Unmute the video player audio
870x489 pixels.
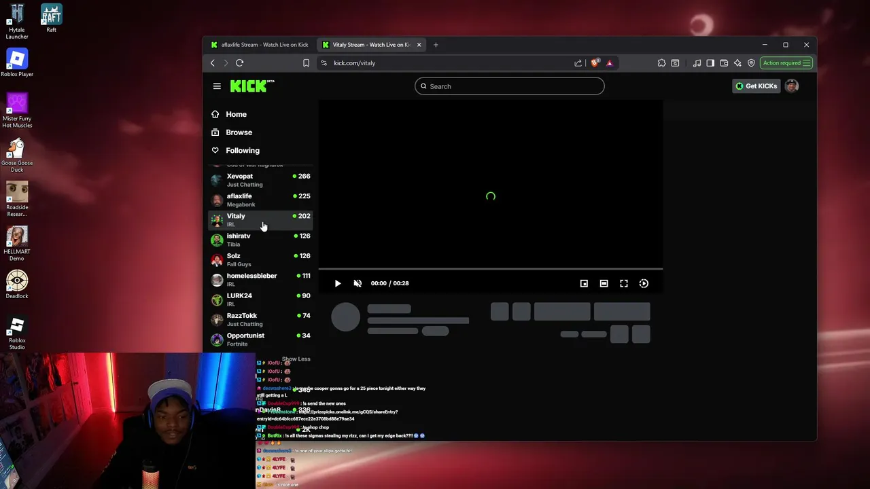pyautogui.click(x=358, y=283)
